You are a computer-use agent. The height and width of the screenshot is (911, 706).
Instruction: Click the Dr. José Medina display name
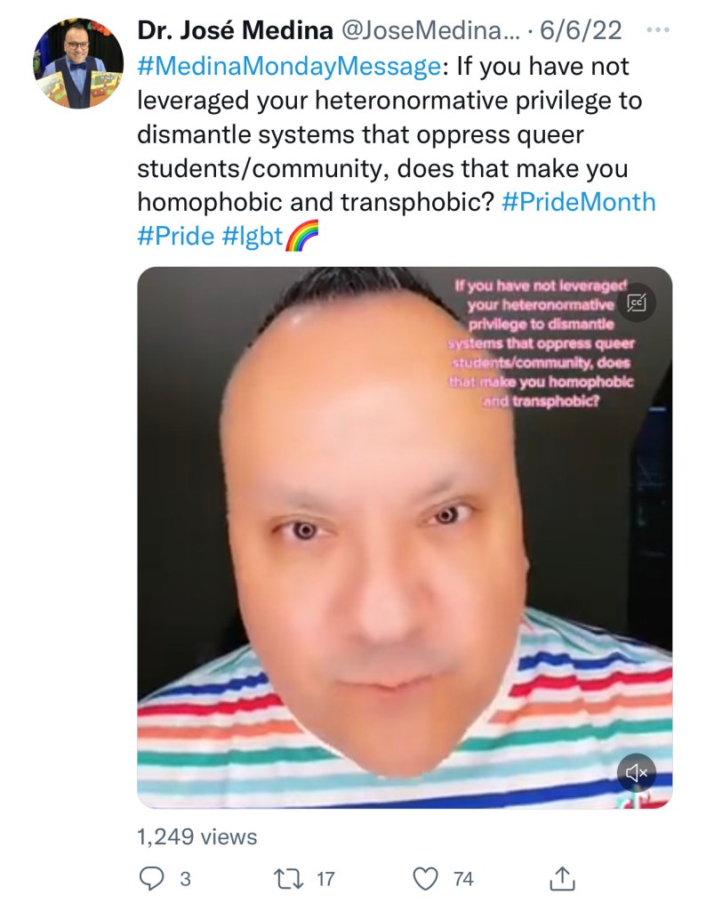pyautogui.click(x=235, y=30)
